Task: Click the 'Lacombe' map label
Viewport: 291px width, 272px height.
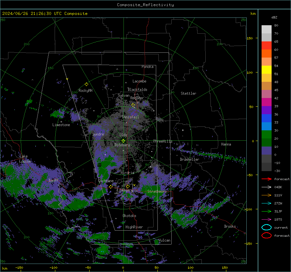Action: click(139, 81)
